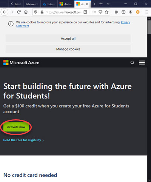The image size is (151, 182).
Task: Click the 'Start building the future' headline
Action: [68, 91]
